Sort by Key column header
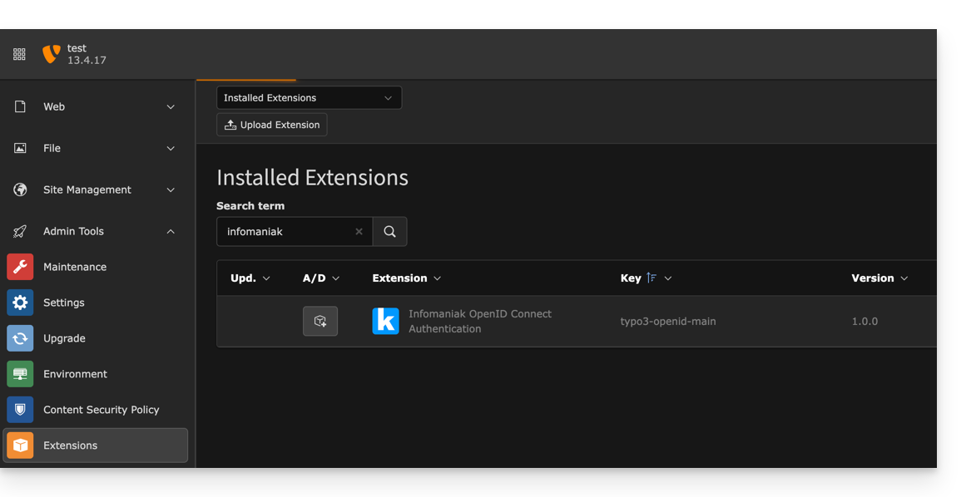This screenshot has width=966, height=497. tap(631, 278)
